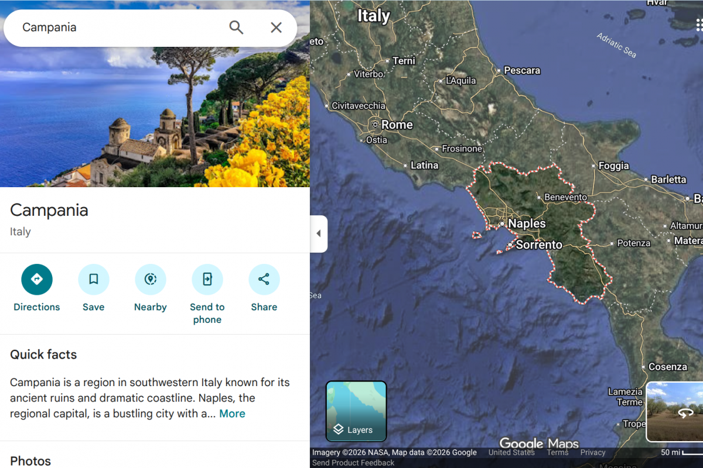Collapse the side panel arrow
703x468 pixels.
(319, 233)
